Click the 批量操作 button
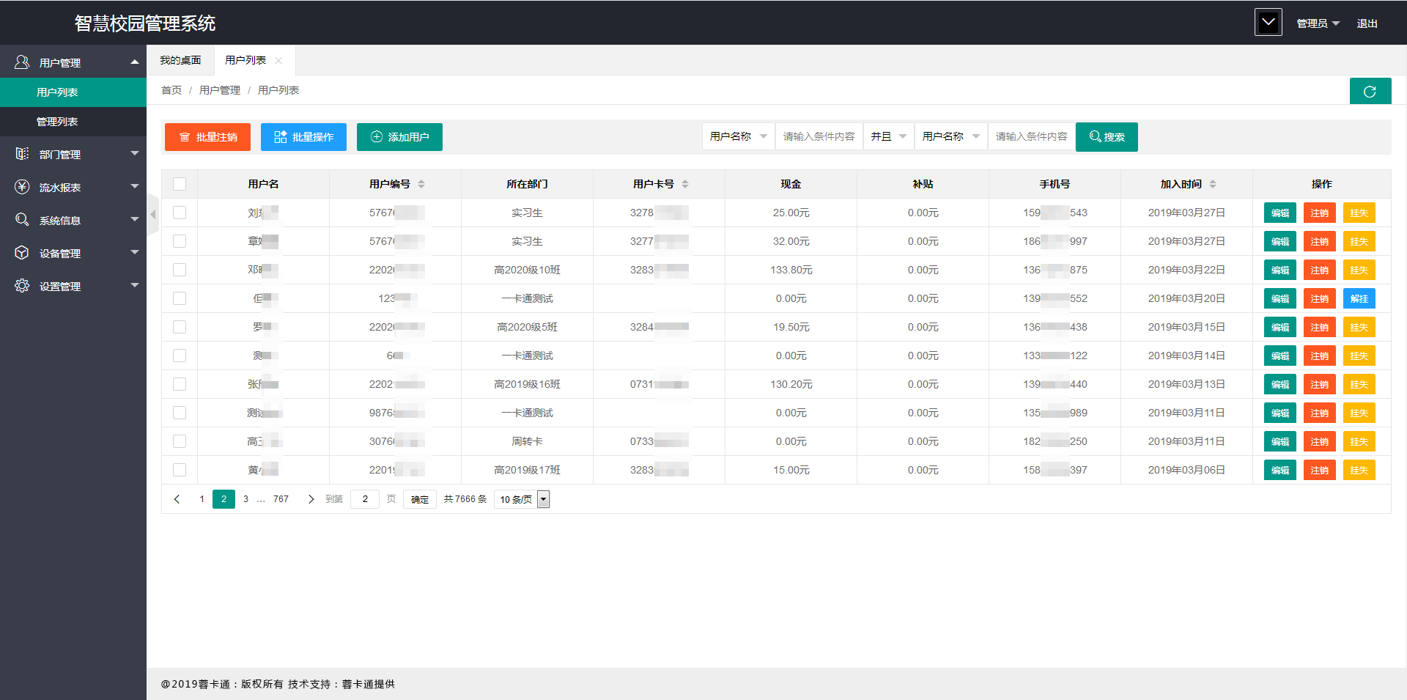 [303, 137]
